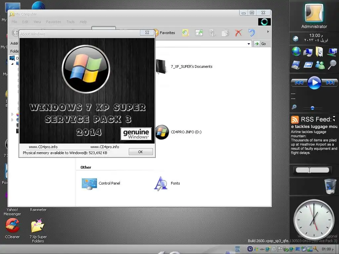Click the previous track button
This screenshot has width=339, height=254.
point(299,82)
